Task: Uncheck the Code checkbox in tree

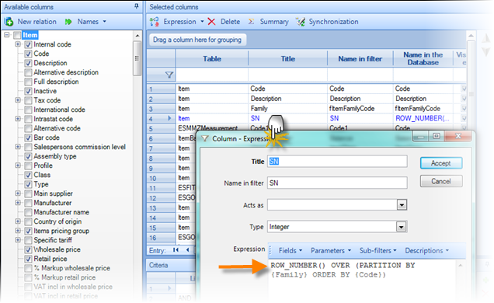Action: pyautogui.click(x=29, y=54)
